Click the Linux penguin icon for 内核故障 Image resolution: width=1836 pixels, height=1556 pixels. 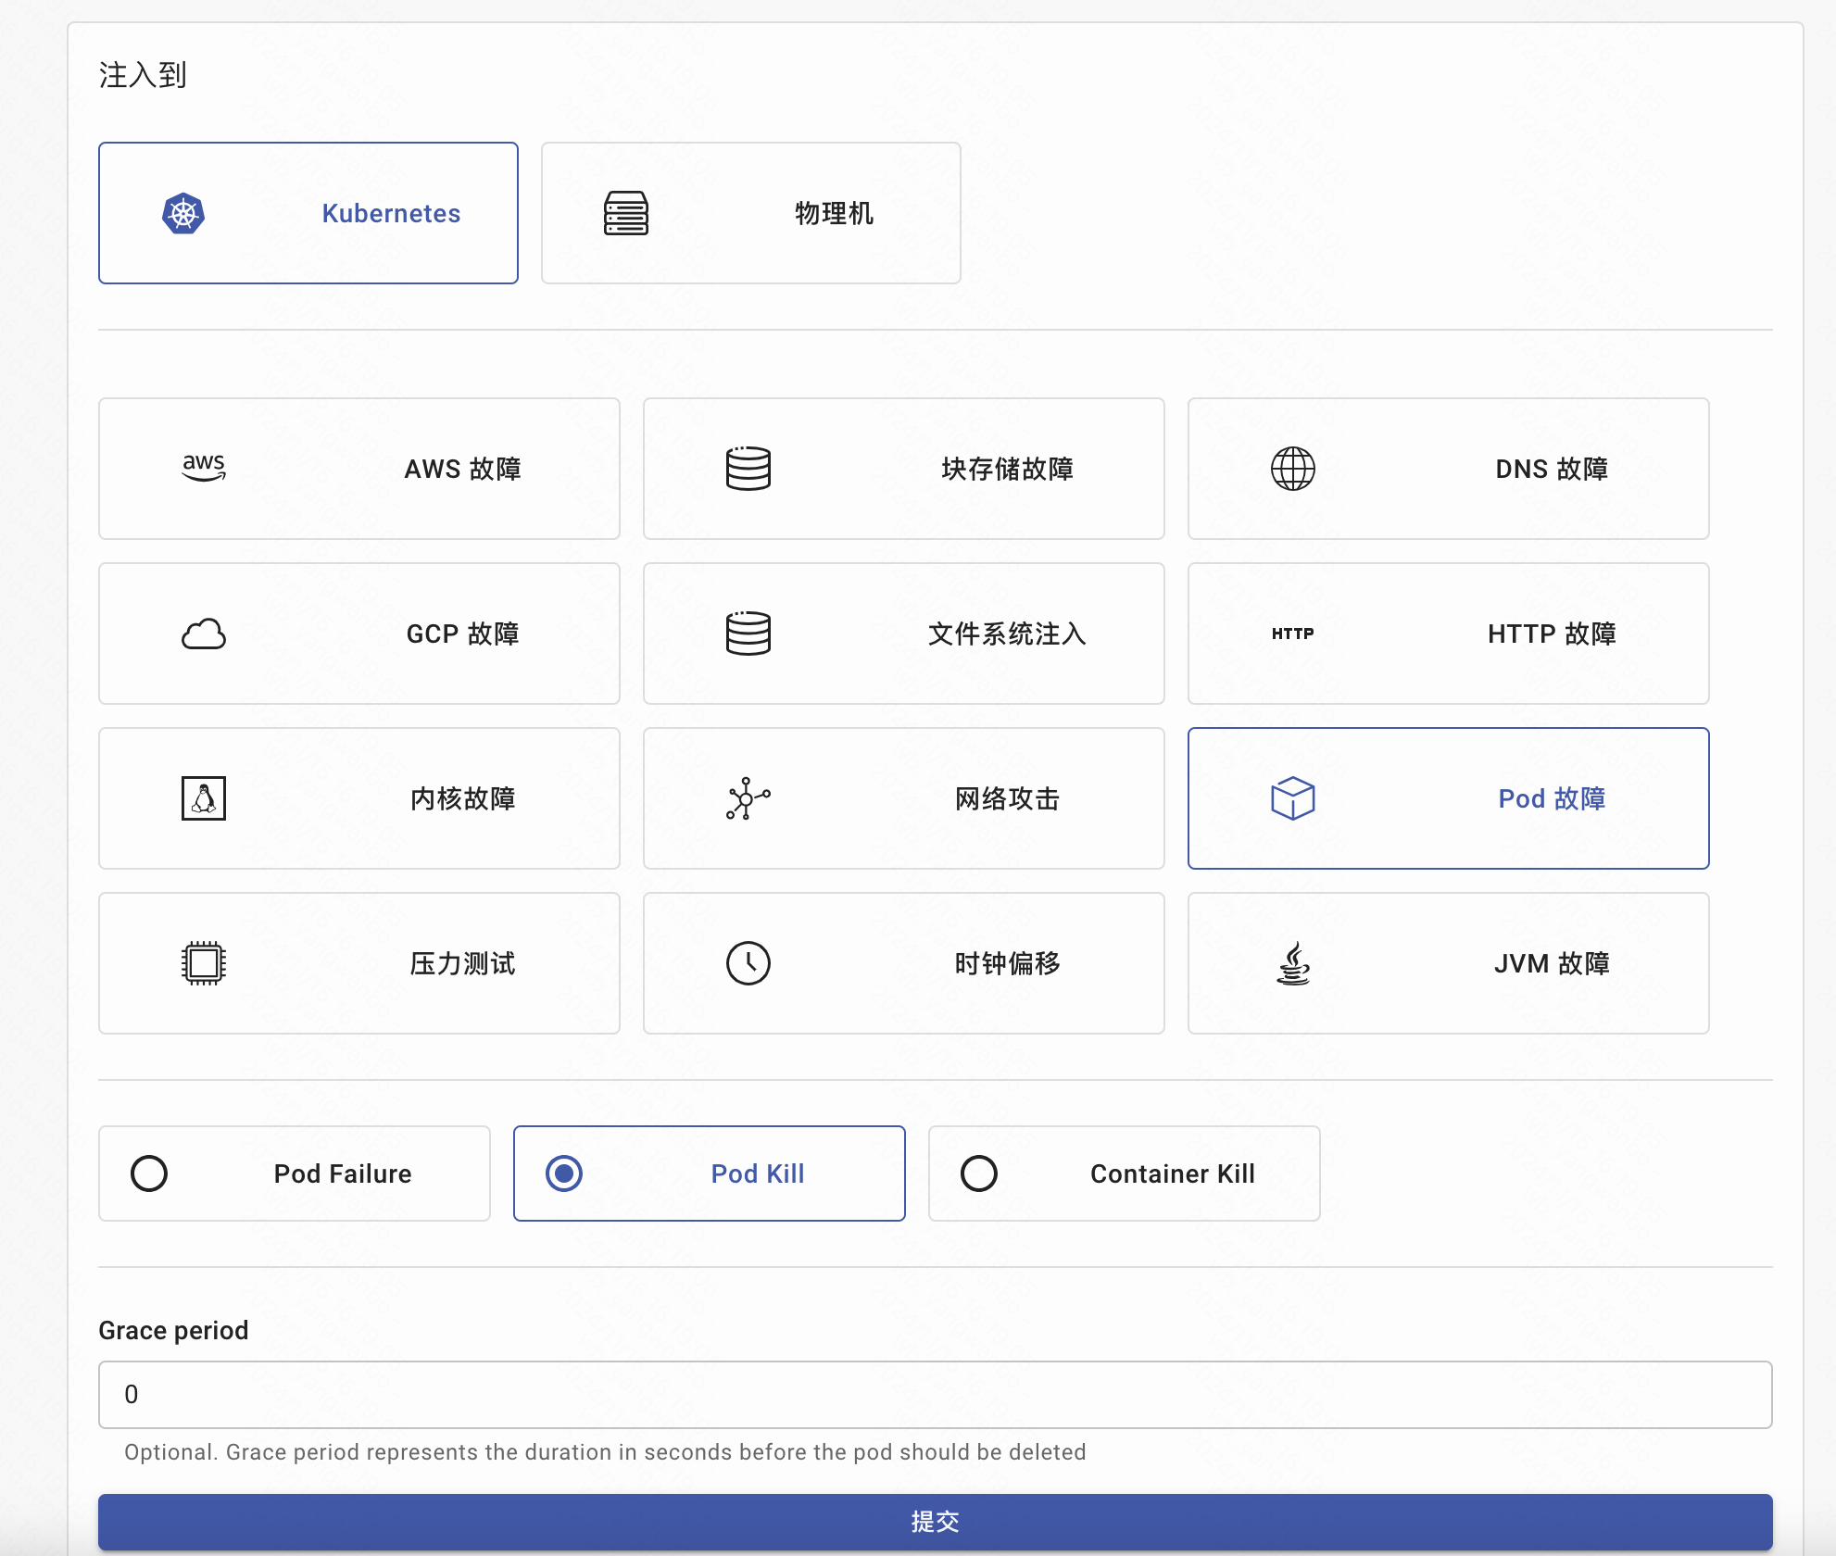pyautogui.click(x=204, y=798)
